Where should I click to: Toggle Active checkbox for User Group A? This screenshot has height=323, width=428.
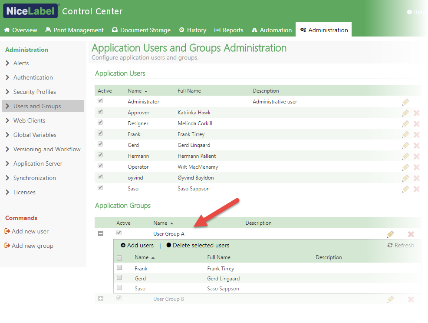[119, 233]
